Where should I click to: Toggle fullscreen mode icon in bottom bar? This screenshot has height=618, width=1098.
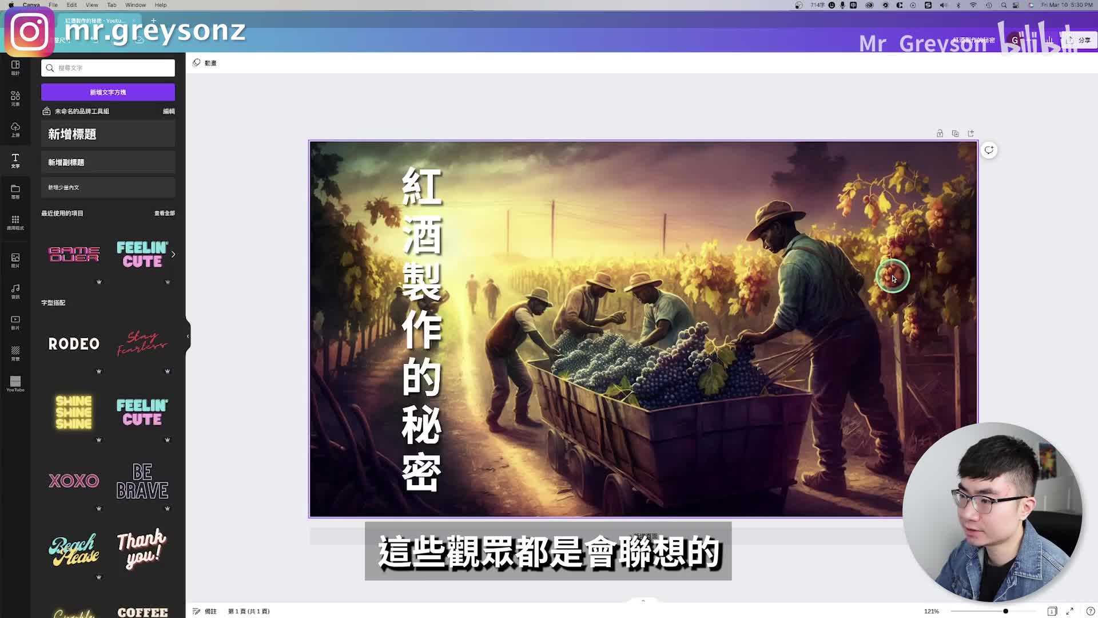1069,611
